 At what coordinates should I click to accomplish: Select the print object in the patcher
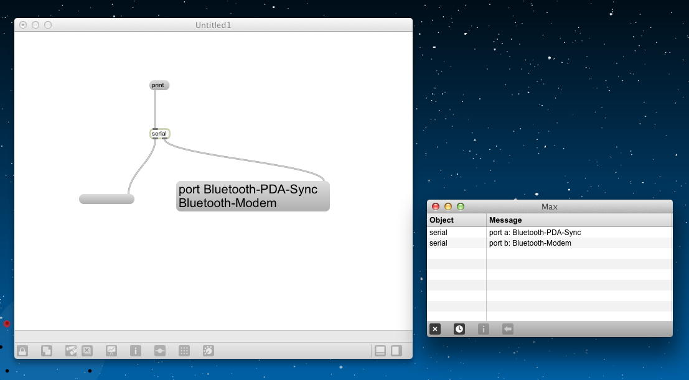click(159, 85)
